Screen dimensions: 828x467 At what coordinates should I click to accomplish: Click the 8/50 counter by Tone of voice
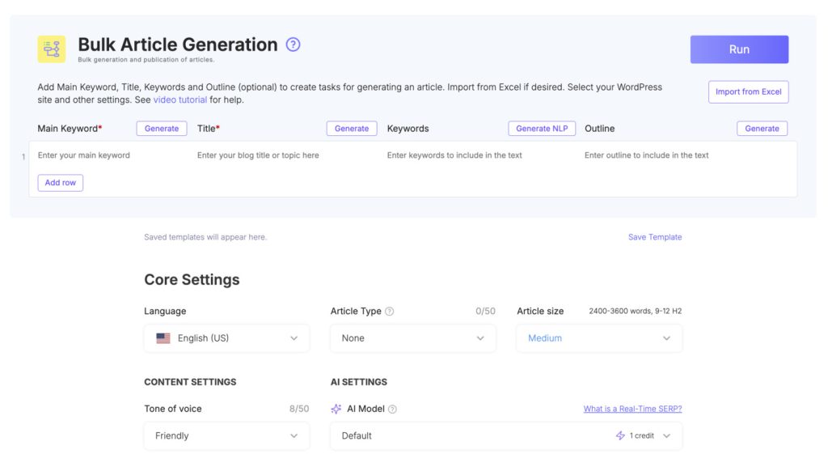click(299, 409)
